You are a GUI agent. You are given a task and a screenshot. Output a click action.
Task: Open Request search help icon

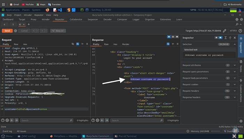point(3,120)
